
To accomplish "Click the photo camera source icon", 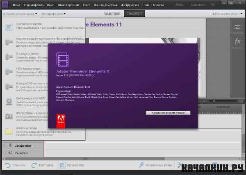I will [x=9, y=116].
